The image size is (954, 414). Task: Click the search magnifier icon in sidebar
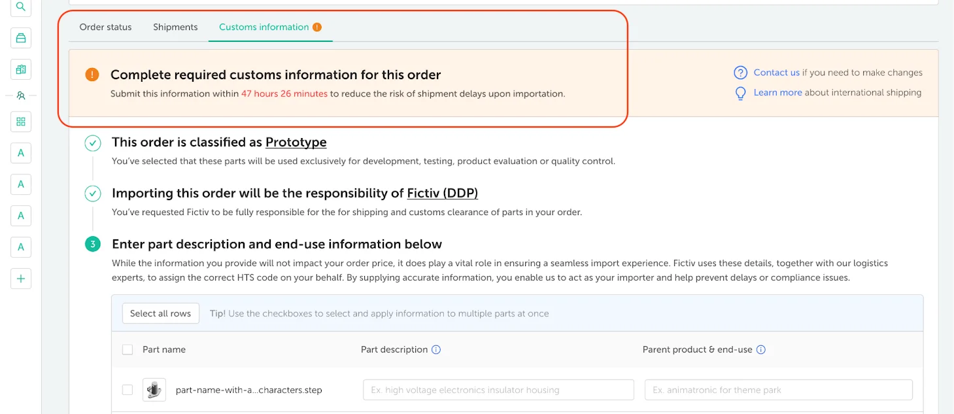coord(21,7)
